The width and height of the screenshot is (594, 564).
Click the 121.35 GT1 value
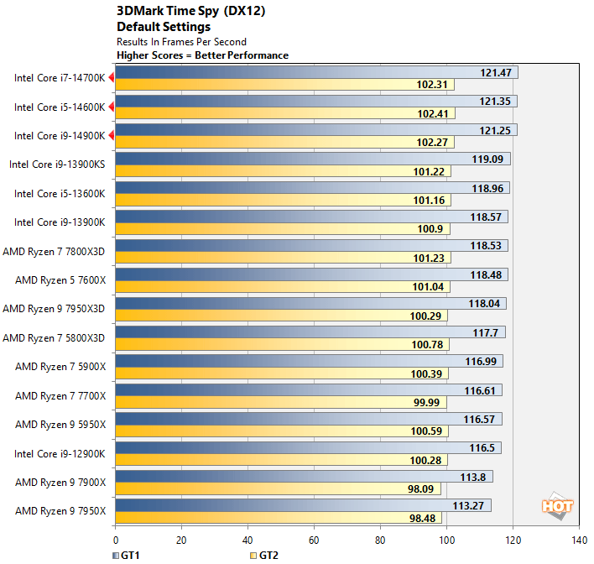point(495,102)
